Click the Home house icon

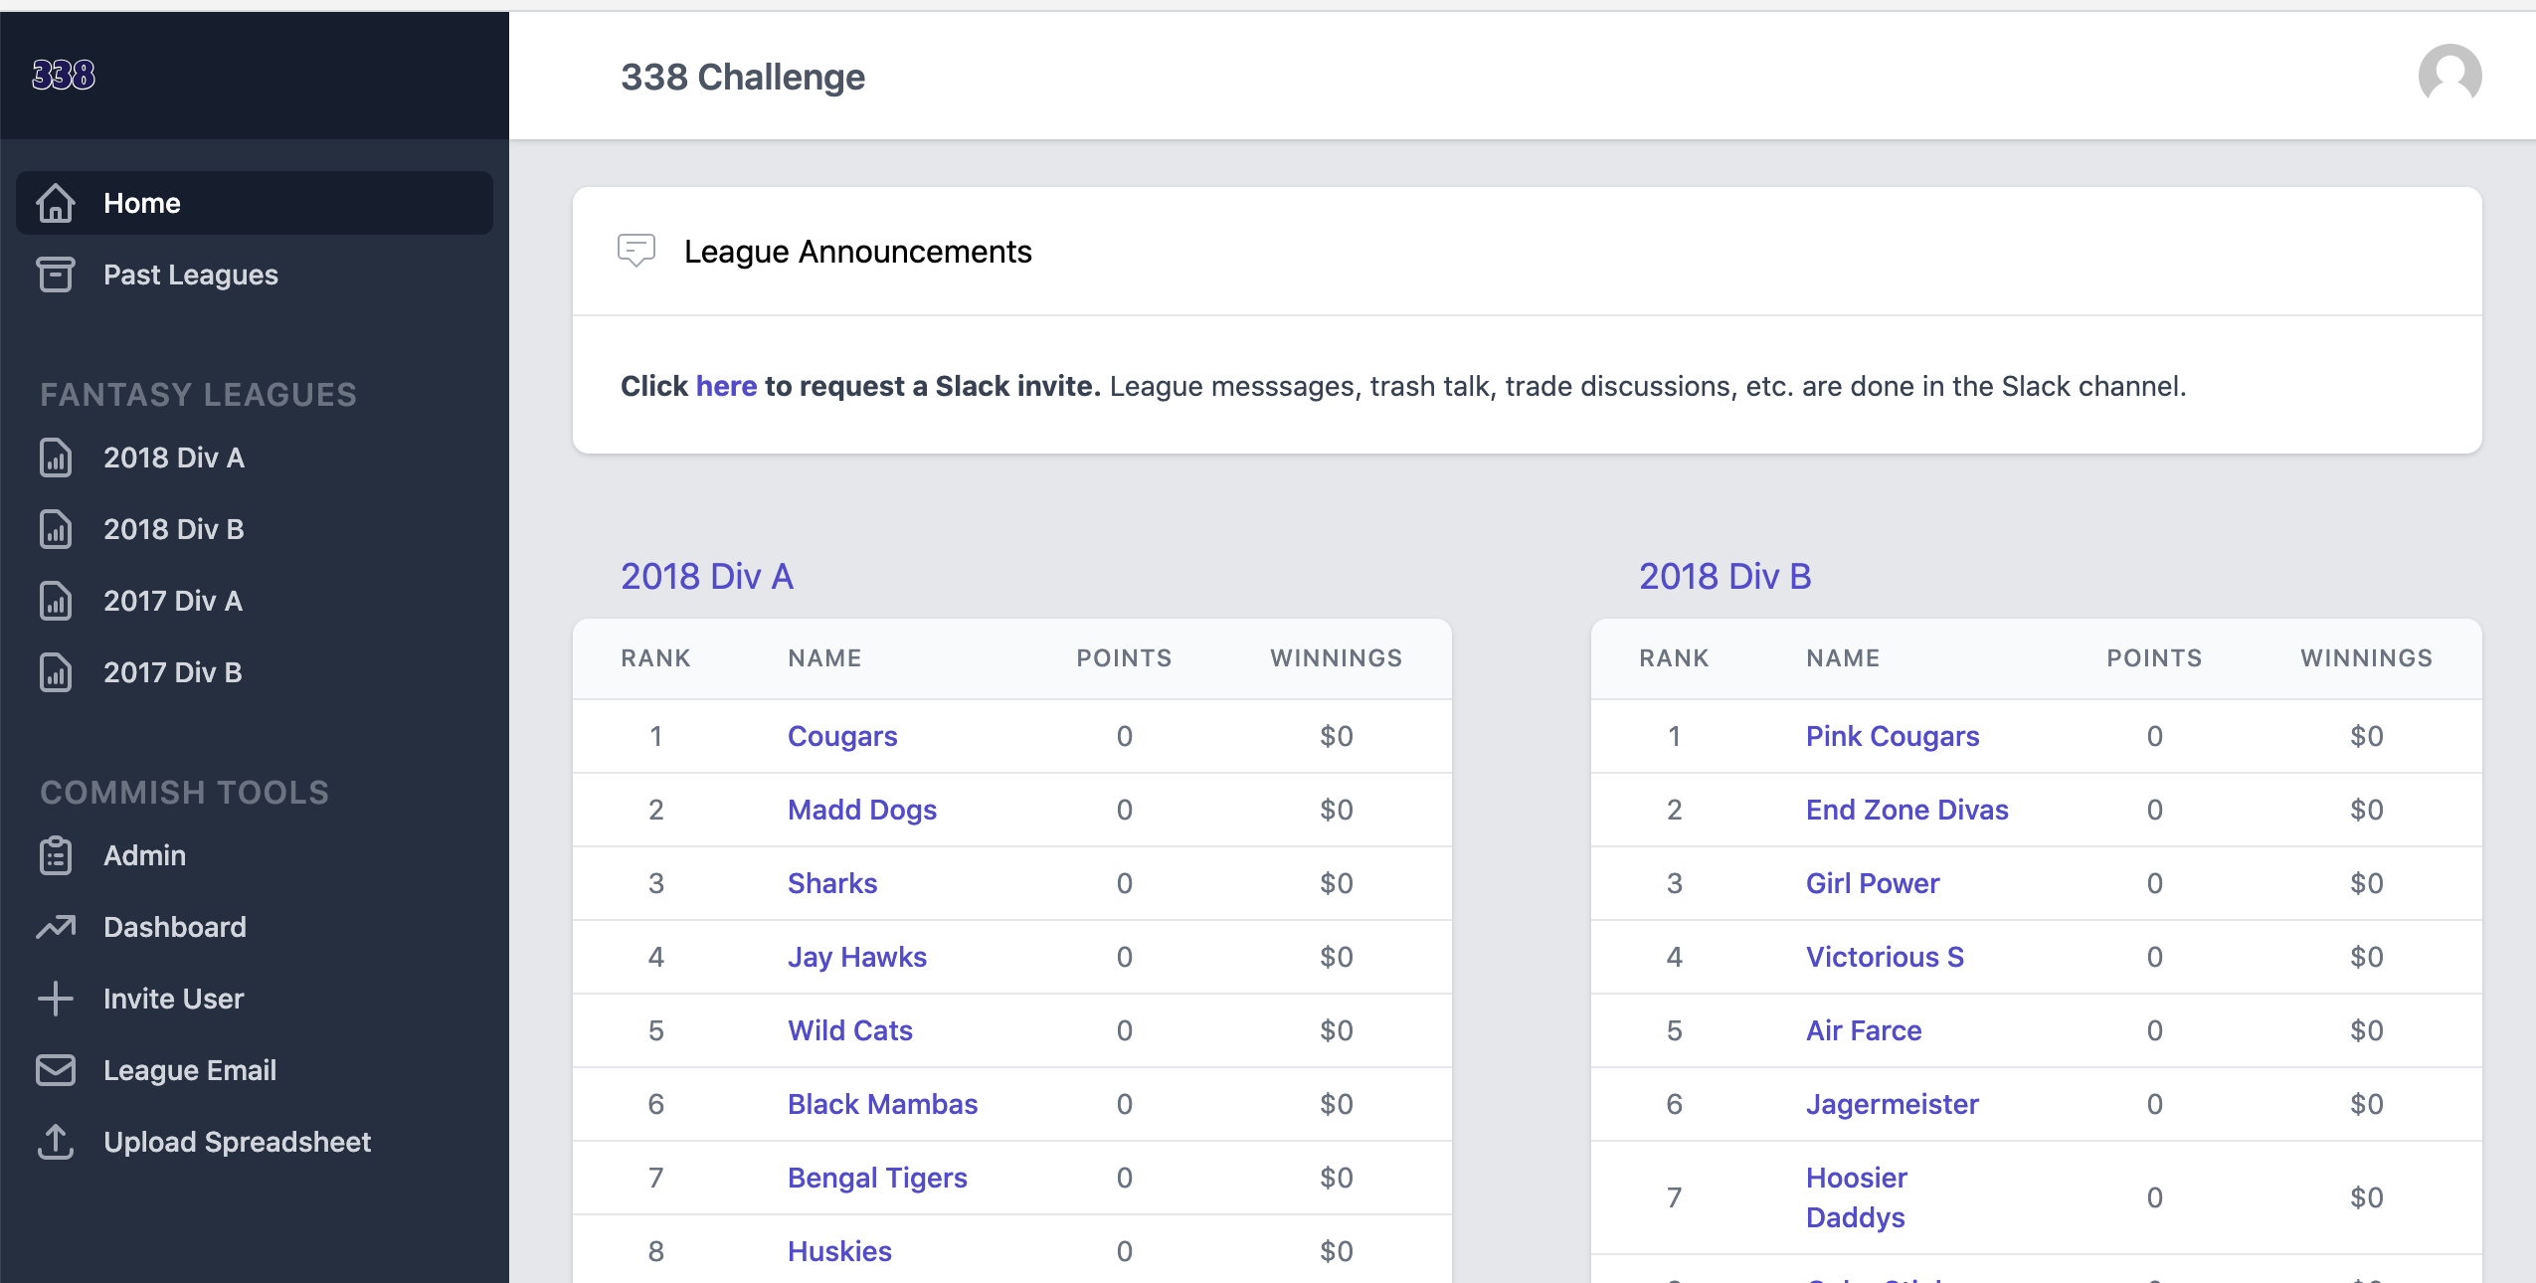pos(56,203)
